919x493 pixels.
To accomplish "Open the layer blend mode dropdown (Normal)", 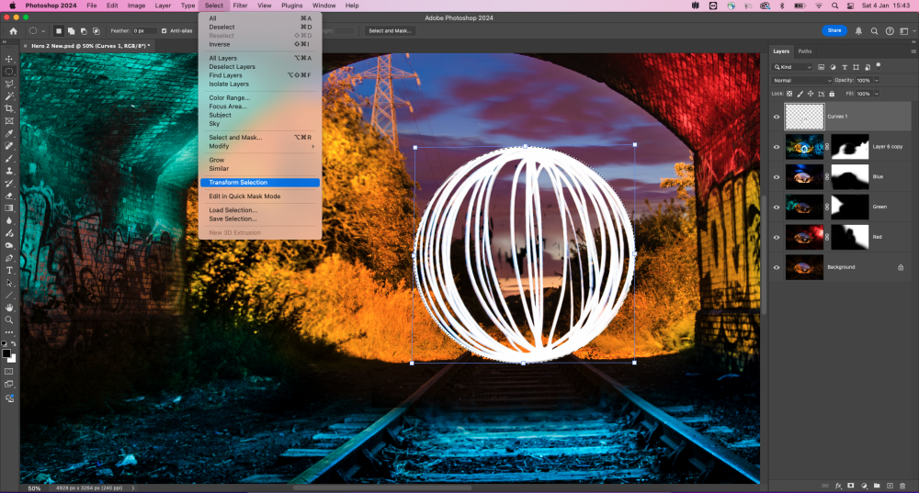I will point(800,81).
